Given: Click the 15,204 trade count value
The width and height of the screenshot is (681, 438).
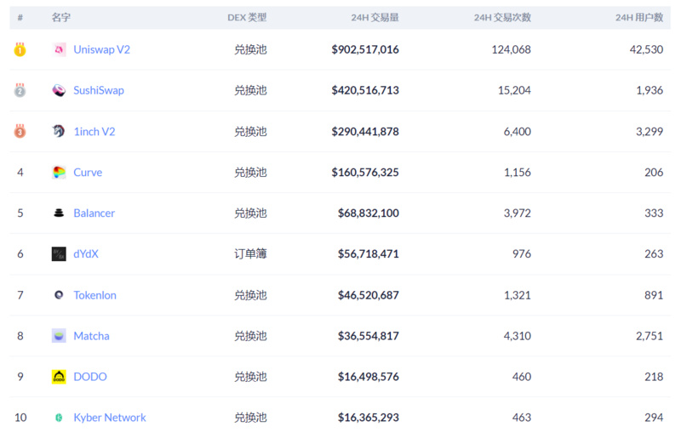Looking at the screenshot, I should point(514,90).
